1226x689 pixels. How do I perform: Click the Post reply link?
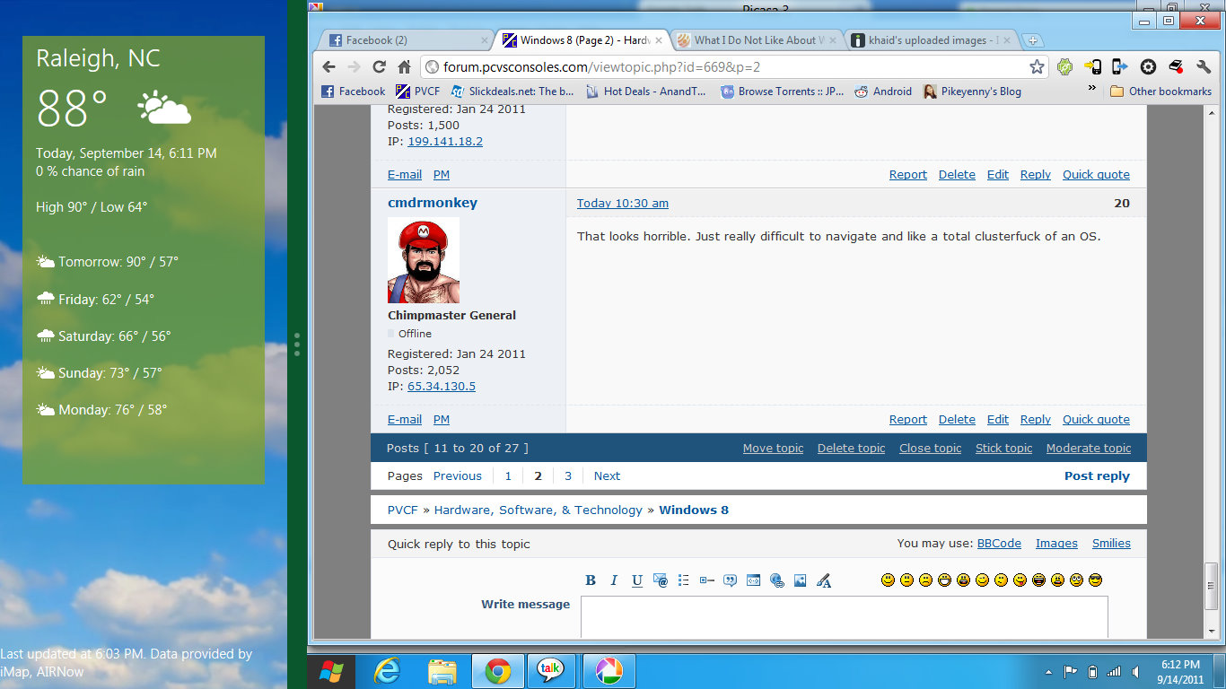pos(1097,476)
